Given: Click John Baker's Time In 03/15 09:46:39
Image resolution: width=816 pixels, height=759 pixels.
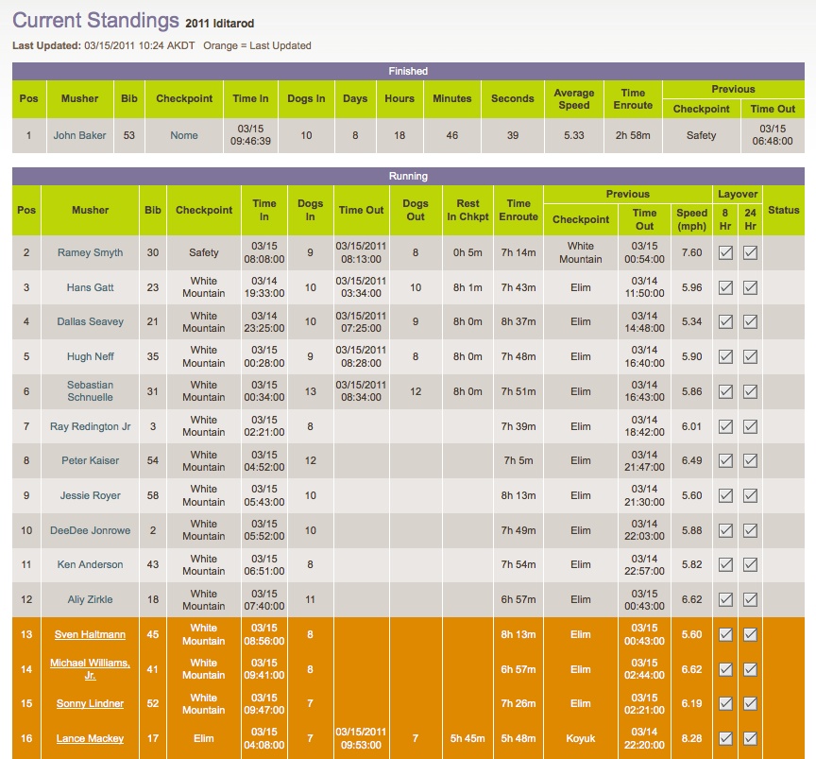Looking at the screenshot, I should point(250,135).
